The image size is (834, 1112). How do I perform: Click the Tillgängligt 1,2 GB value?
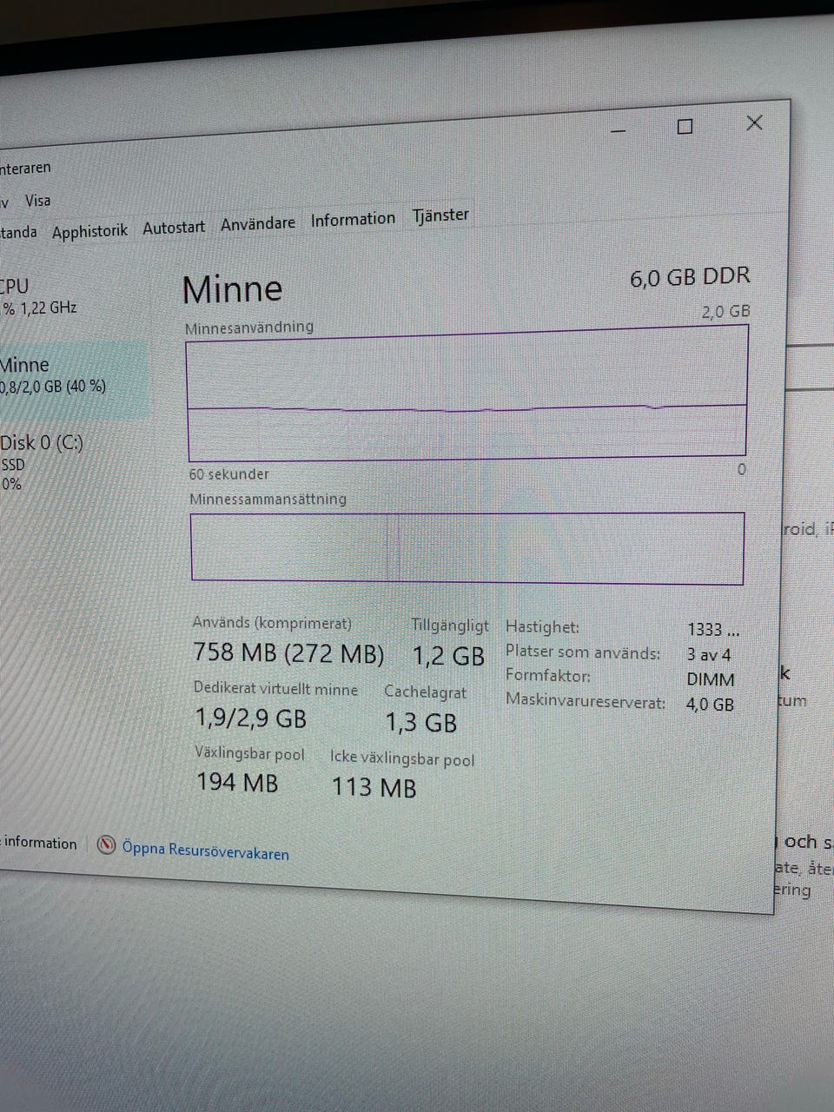(448, 656)
